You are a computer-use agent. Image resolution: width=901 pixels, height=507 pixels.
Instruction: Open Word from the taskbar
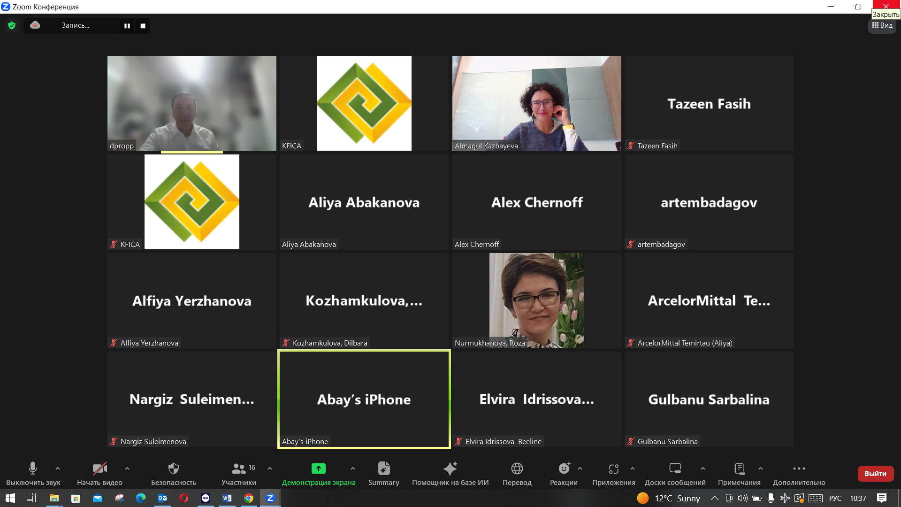227,498
